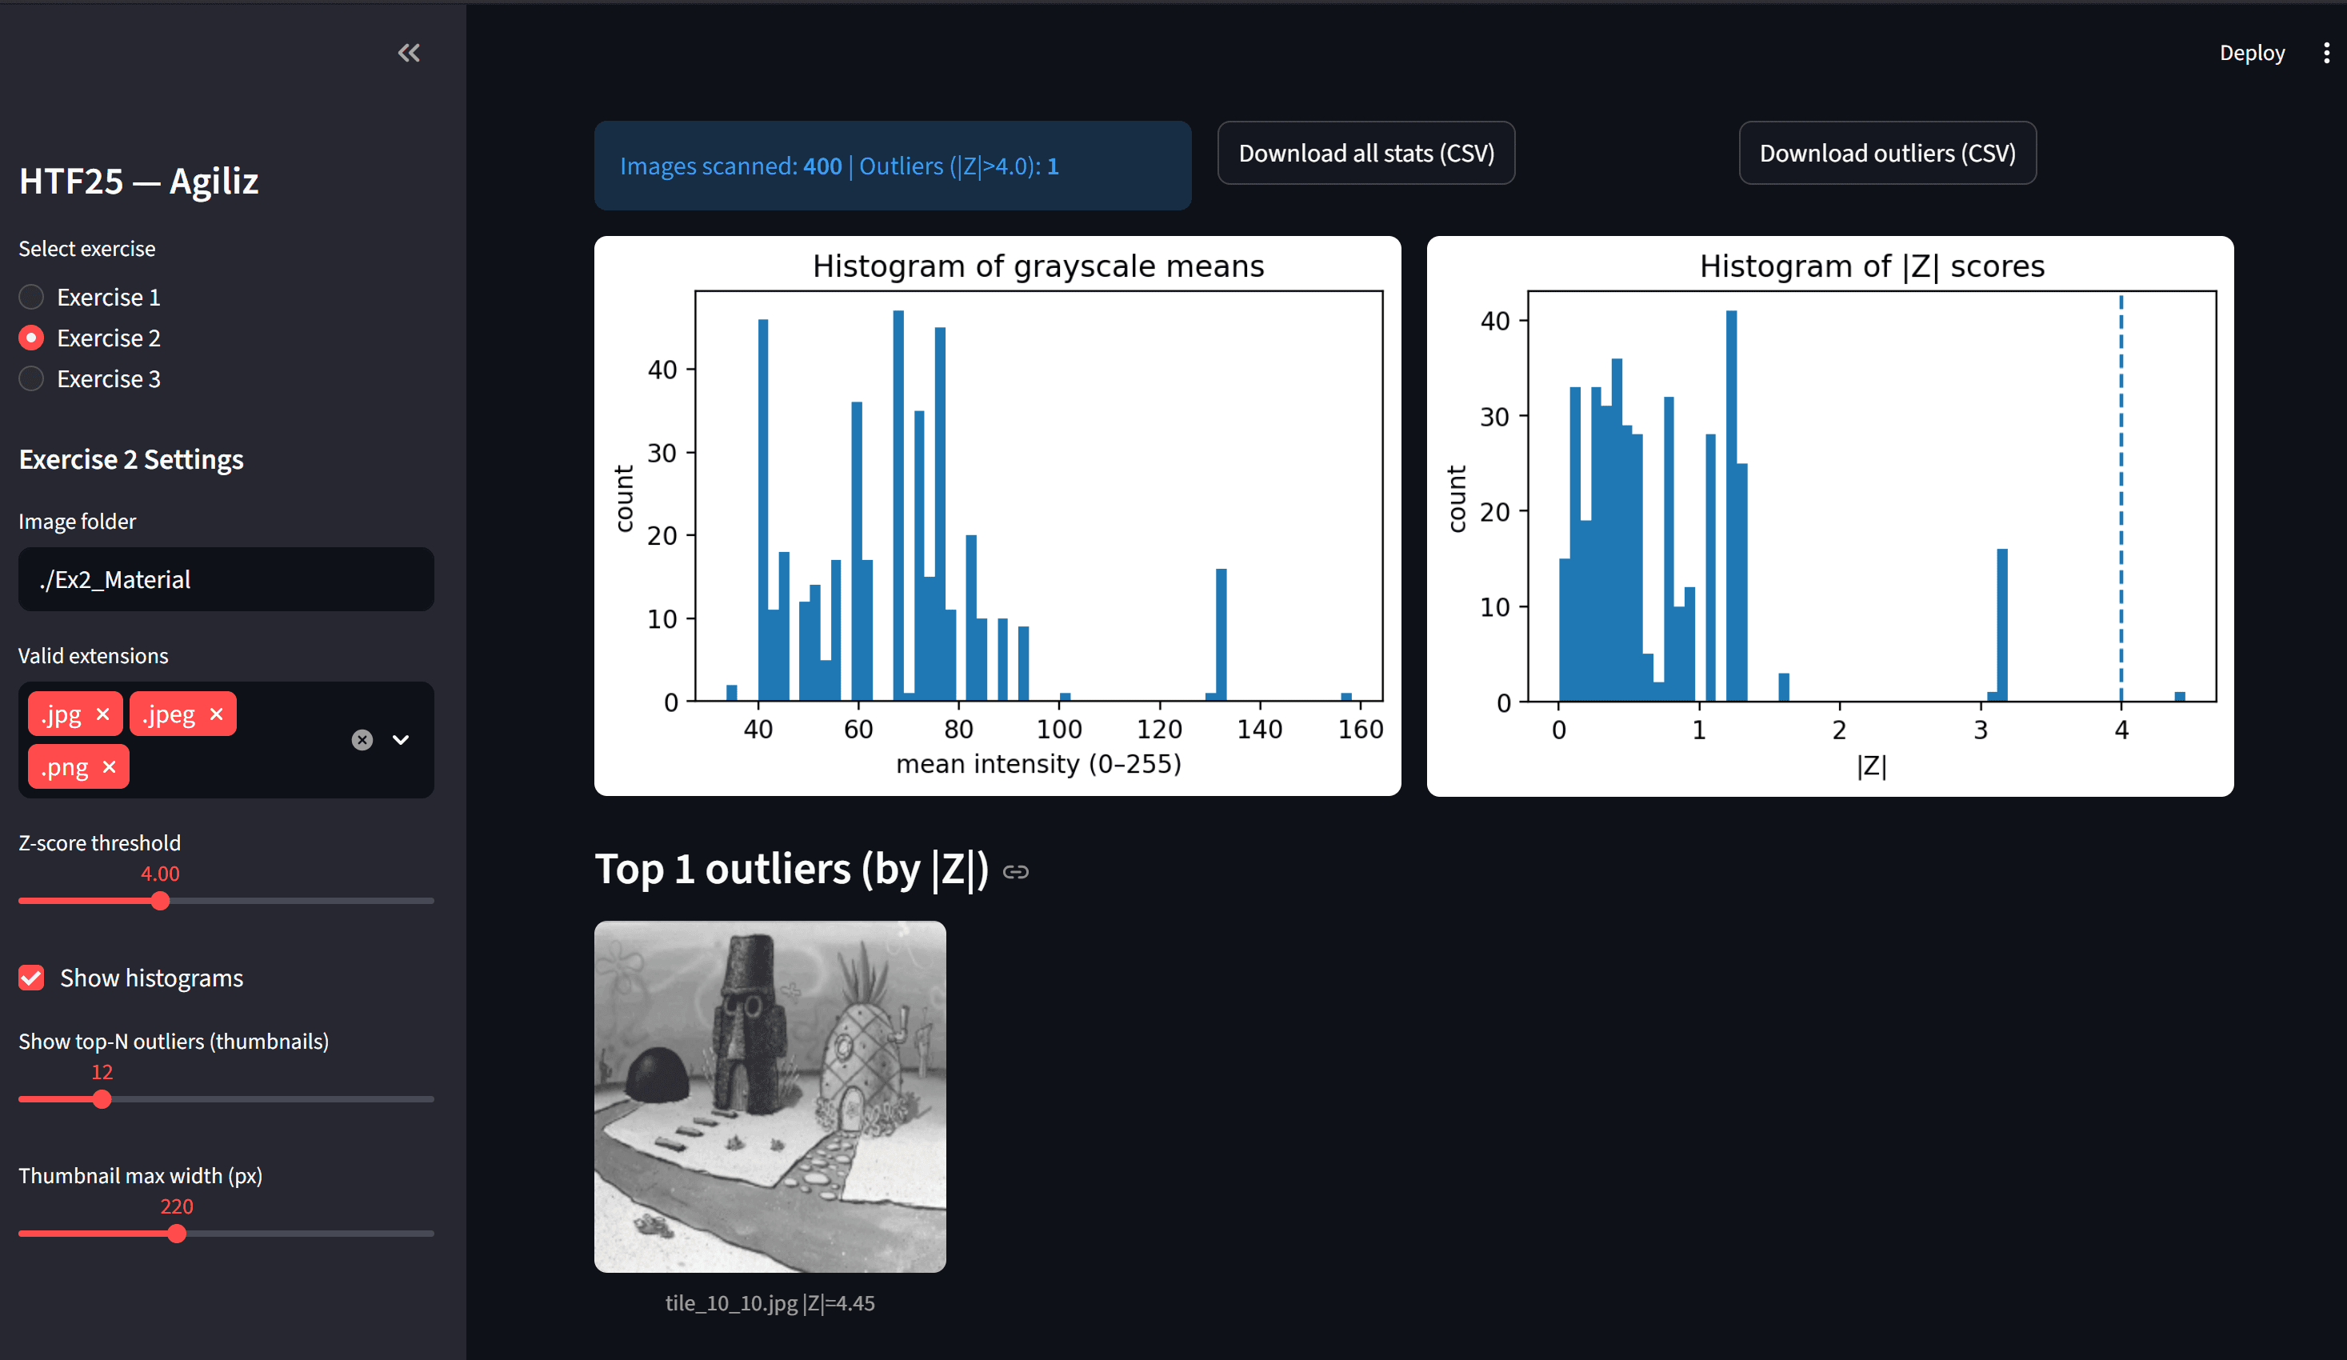This screenshot has height=1360, width=2347.
Task: Collapse the sidebar with double-chevron icon
Action: point(409,53)
